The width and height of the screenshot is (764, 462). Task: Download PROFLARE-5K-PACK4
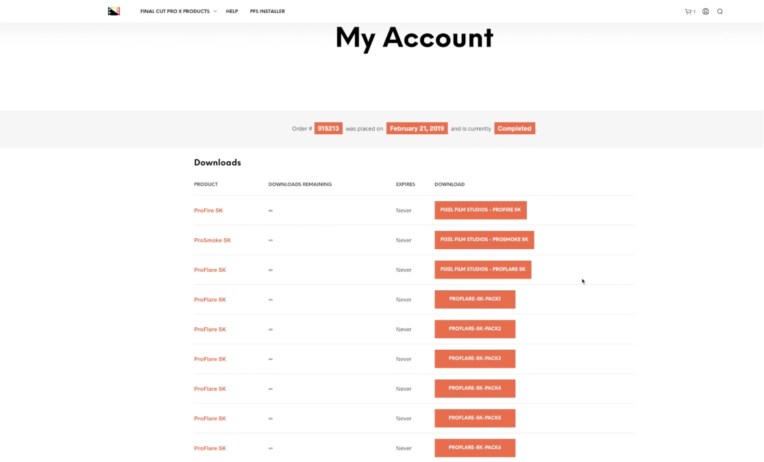pos(475,388)
